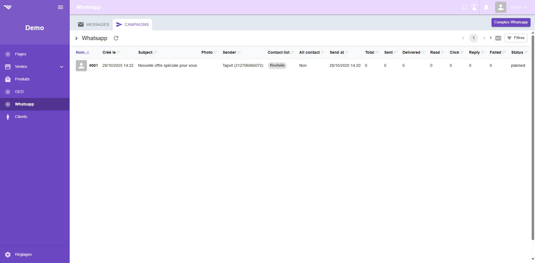535x263 pixels.
Task: Refresh the Whatsapp campaigns list
Action: [116, 38]
